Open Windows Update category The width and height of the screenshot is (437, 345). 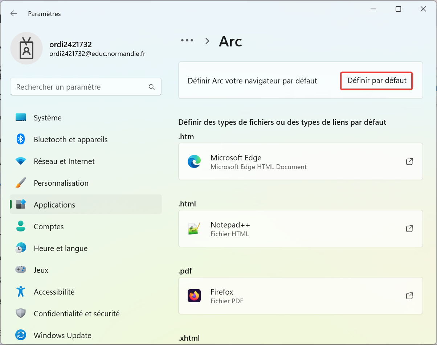click(86, 335)
